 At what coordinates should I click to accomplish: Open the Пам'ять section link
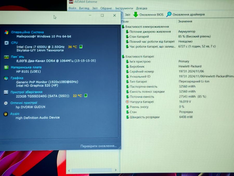click(17, 57)
